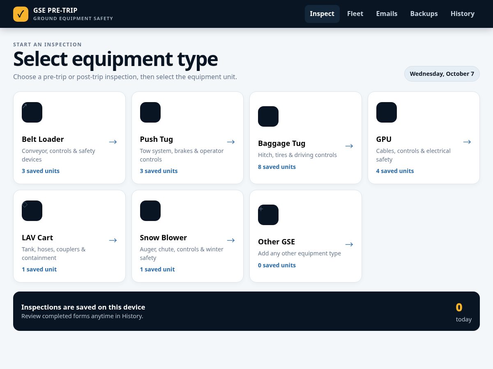
Task: Click the yellow checkmark app logo
Action: pyautogui.click(x=21, y=14)
